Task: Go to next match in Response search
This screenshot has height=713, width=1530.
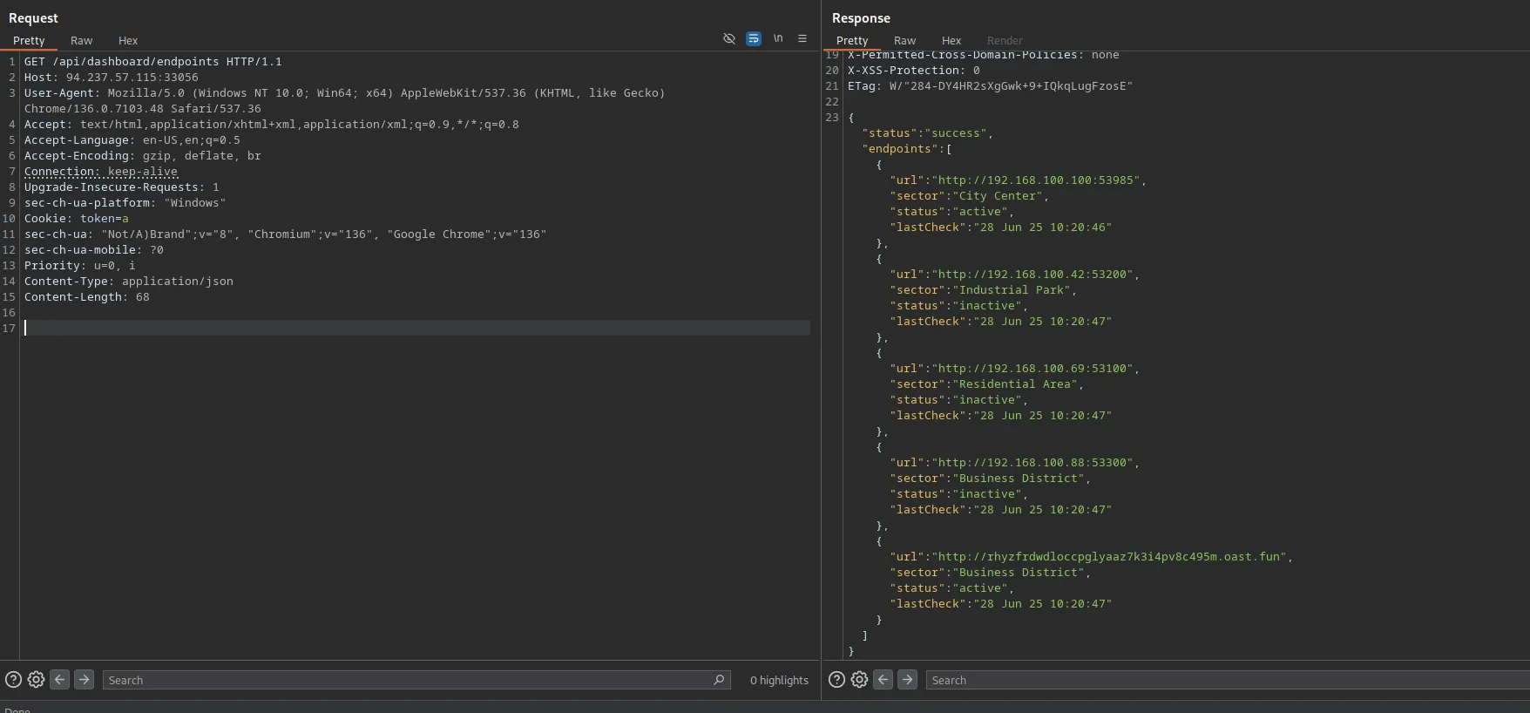Action: click(x=907, y=680)
